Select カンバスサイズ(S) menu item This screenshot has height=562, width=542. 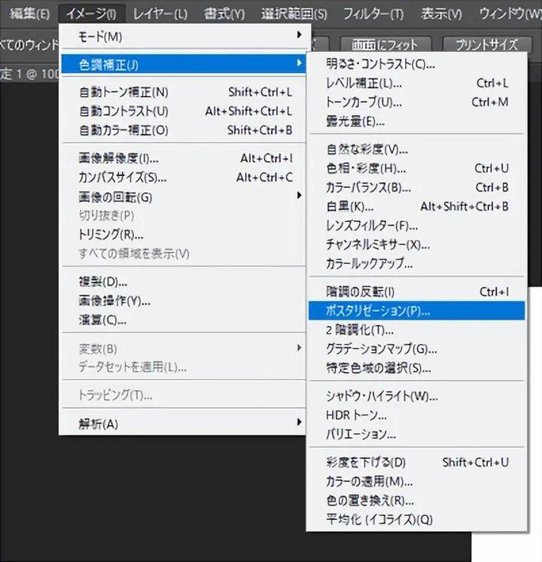tap(122, 178)
